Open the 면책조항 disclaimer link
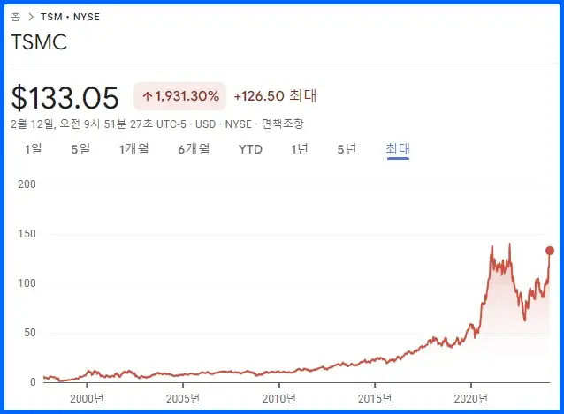This screenshot has width=564, height=414. [282, 124]
